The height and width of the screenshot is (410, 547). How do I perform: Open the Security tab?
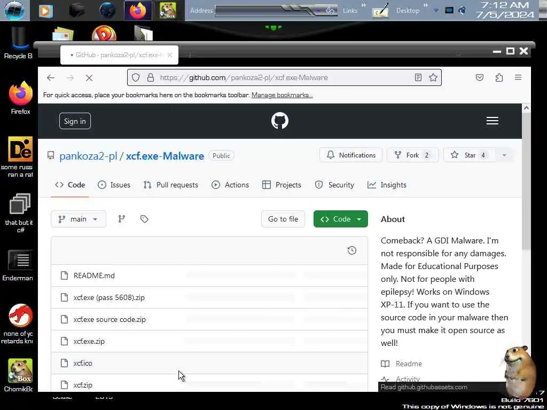tap(334, 185)
